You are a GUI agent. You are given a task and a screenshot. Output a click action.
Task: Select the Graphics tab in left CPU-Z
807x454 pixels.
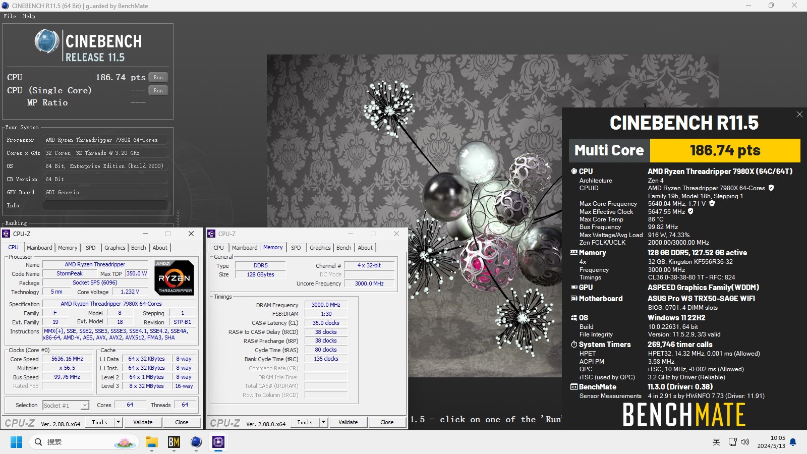[114, 248]
